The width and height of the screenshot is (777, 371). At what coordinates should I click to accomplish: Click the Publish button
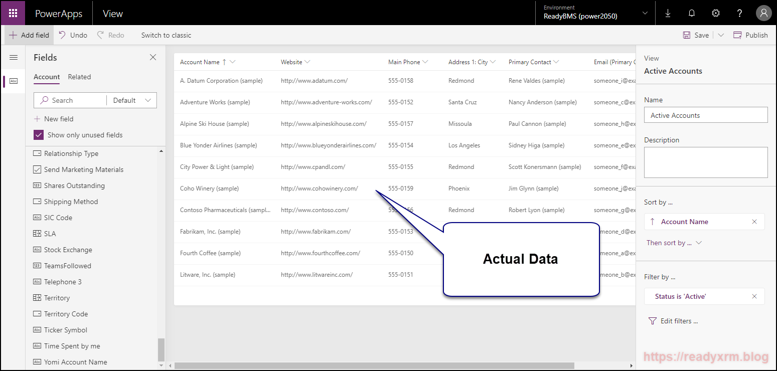750,35
